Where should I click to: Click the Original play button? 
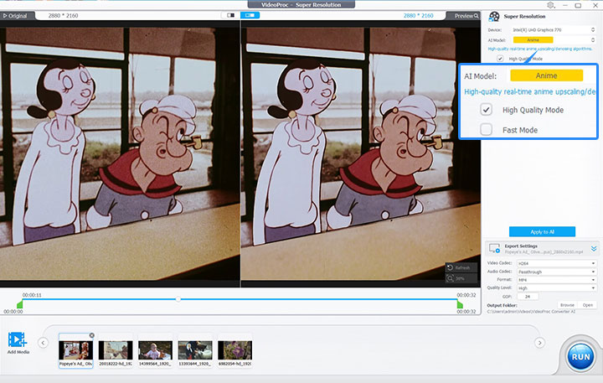[x=15, y=16]
